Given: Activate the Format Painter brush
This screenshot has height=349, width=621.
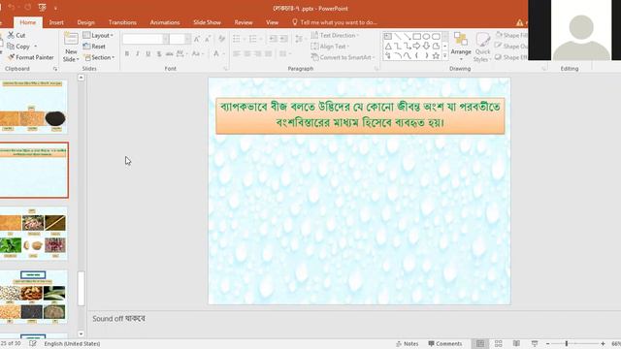Looking at the screenshot, I should click(11, 57).
